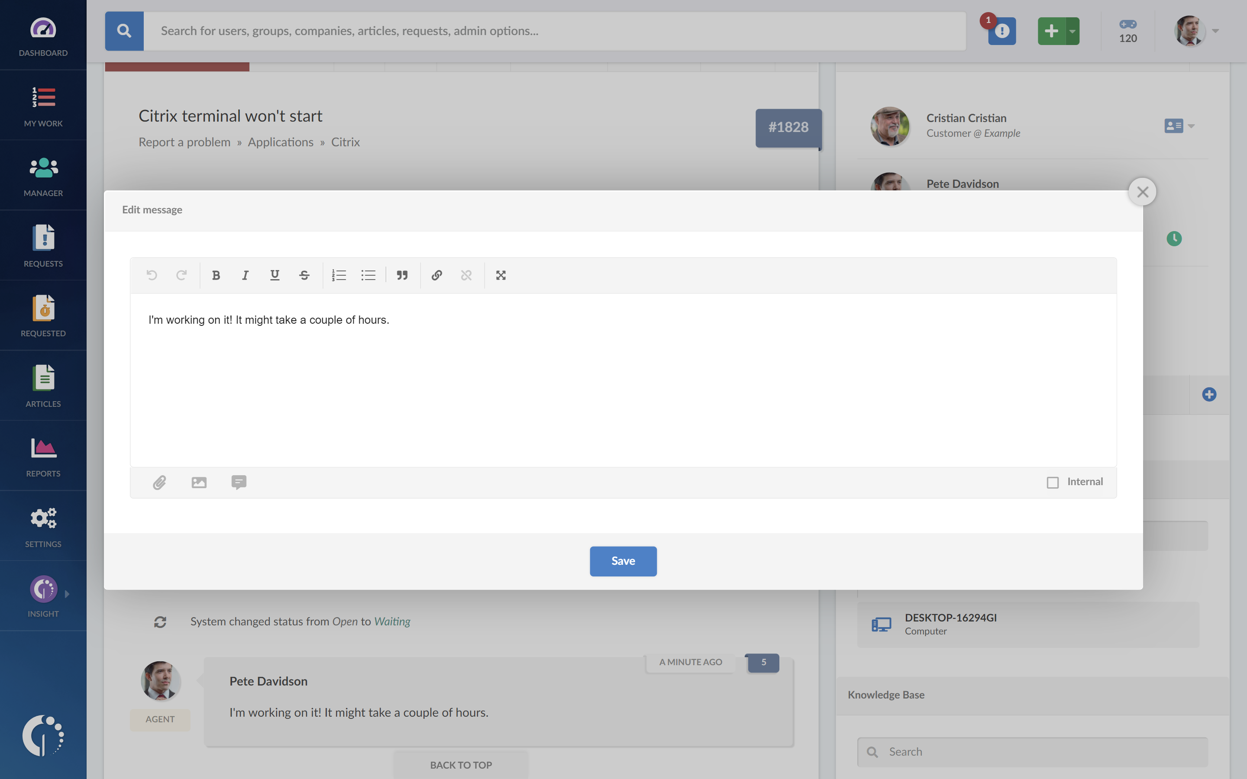This screenshot has width=1247, height=779.
Task: Insert a block quote
Action: click(402, 275)
